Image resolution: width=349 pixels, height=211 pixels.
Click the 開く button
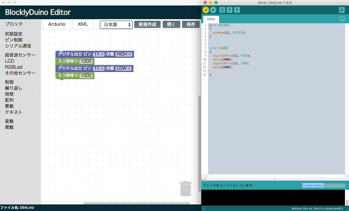(171, 24)
